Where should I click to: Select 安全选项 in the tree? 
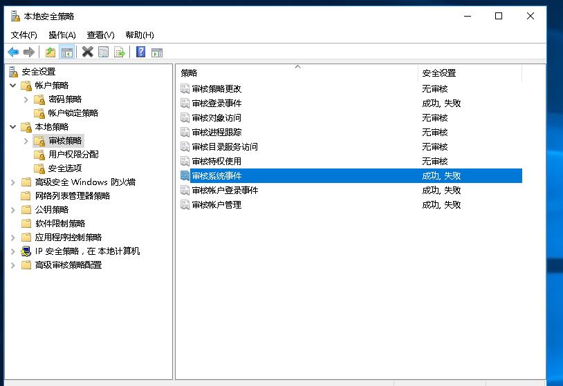(x=65, y=168)
